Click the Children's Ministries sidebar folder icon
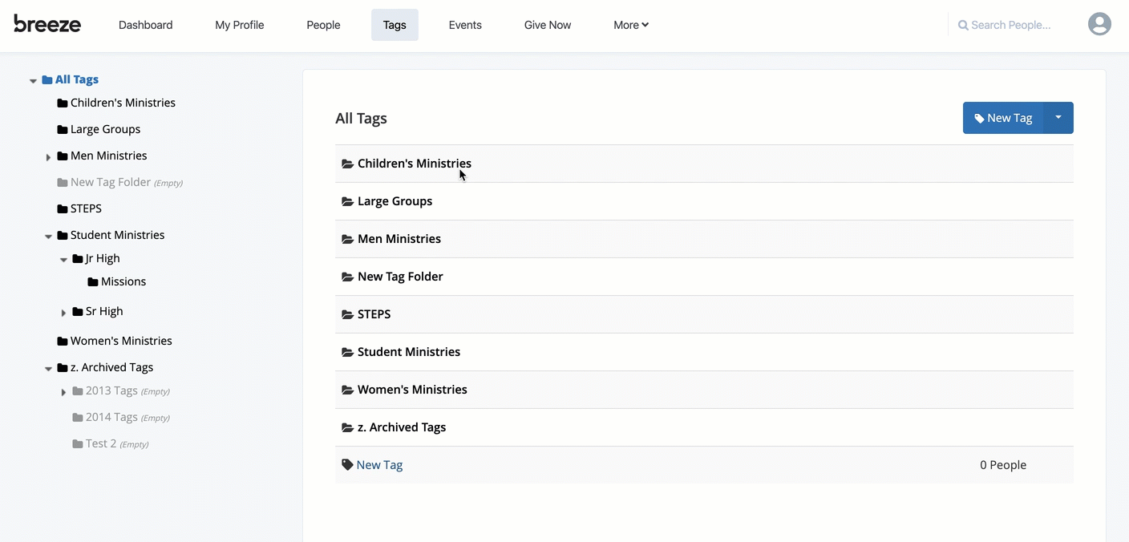Screen dimensions: 1129x542 pyautogui.click(x=63, y=103)
